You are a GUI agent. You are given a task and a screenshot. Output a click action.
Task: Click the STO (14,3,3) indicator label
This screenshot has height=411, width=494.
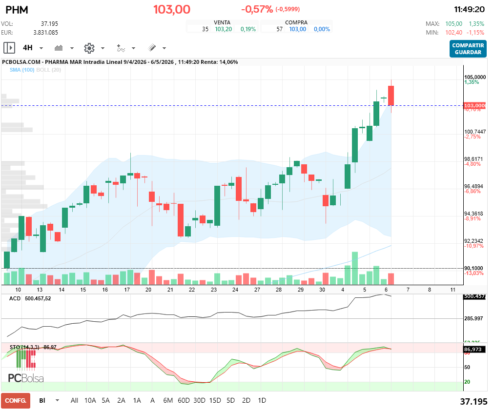(x=24, y=347)
